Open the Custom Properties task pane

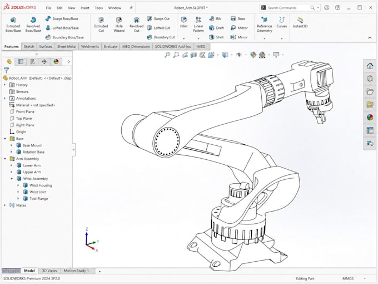tap(370, 131)
